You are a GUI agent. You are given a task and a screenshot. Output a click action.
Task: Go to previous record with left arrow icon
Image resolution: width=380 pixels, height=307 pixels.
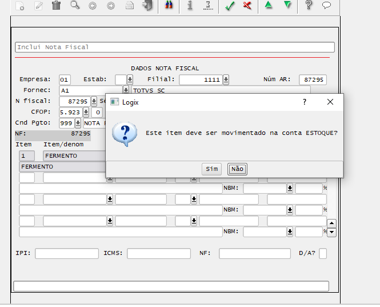(93, 6)
